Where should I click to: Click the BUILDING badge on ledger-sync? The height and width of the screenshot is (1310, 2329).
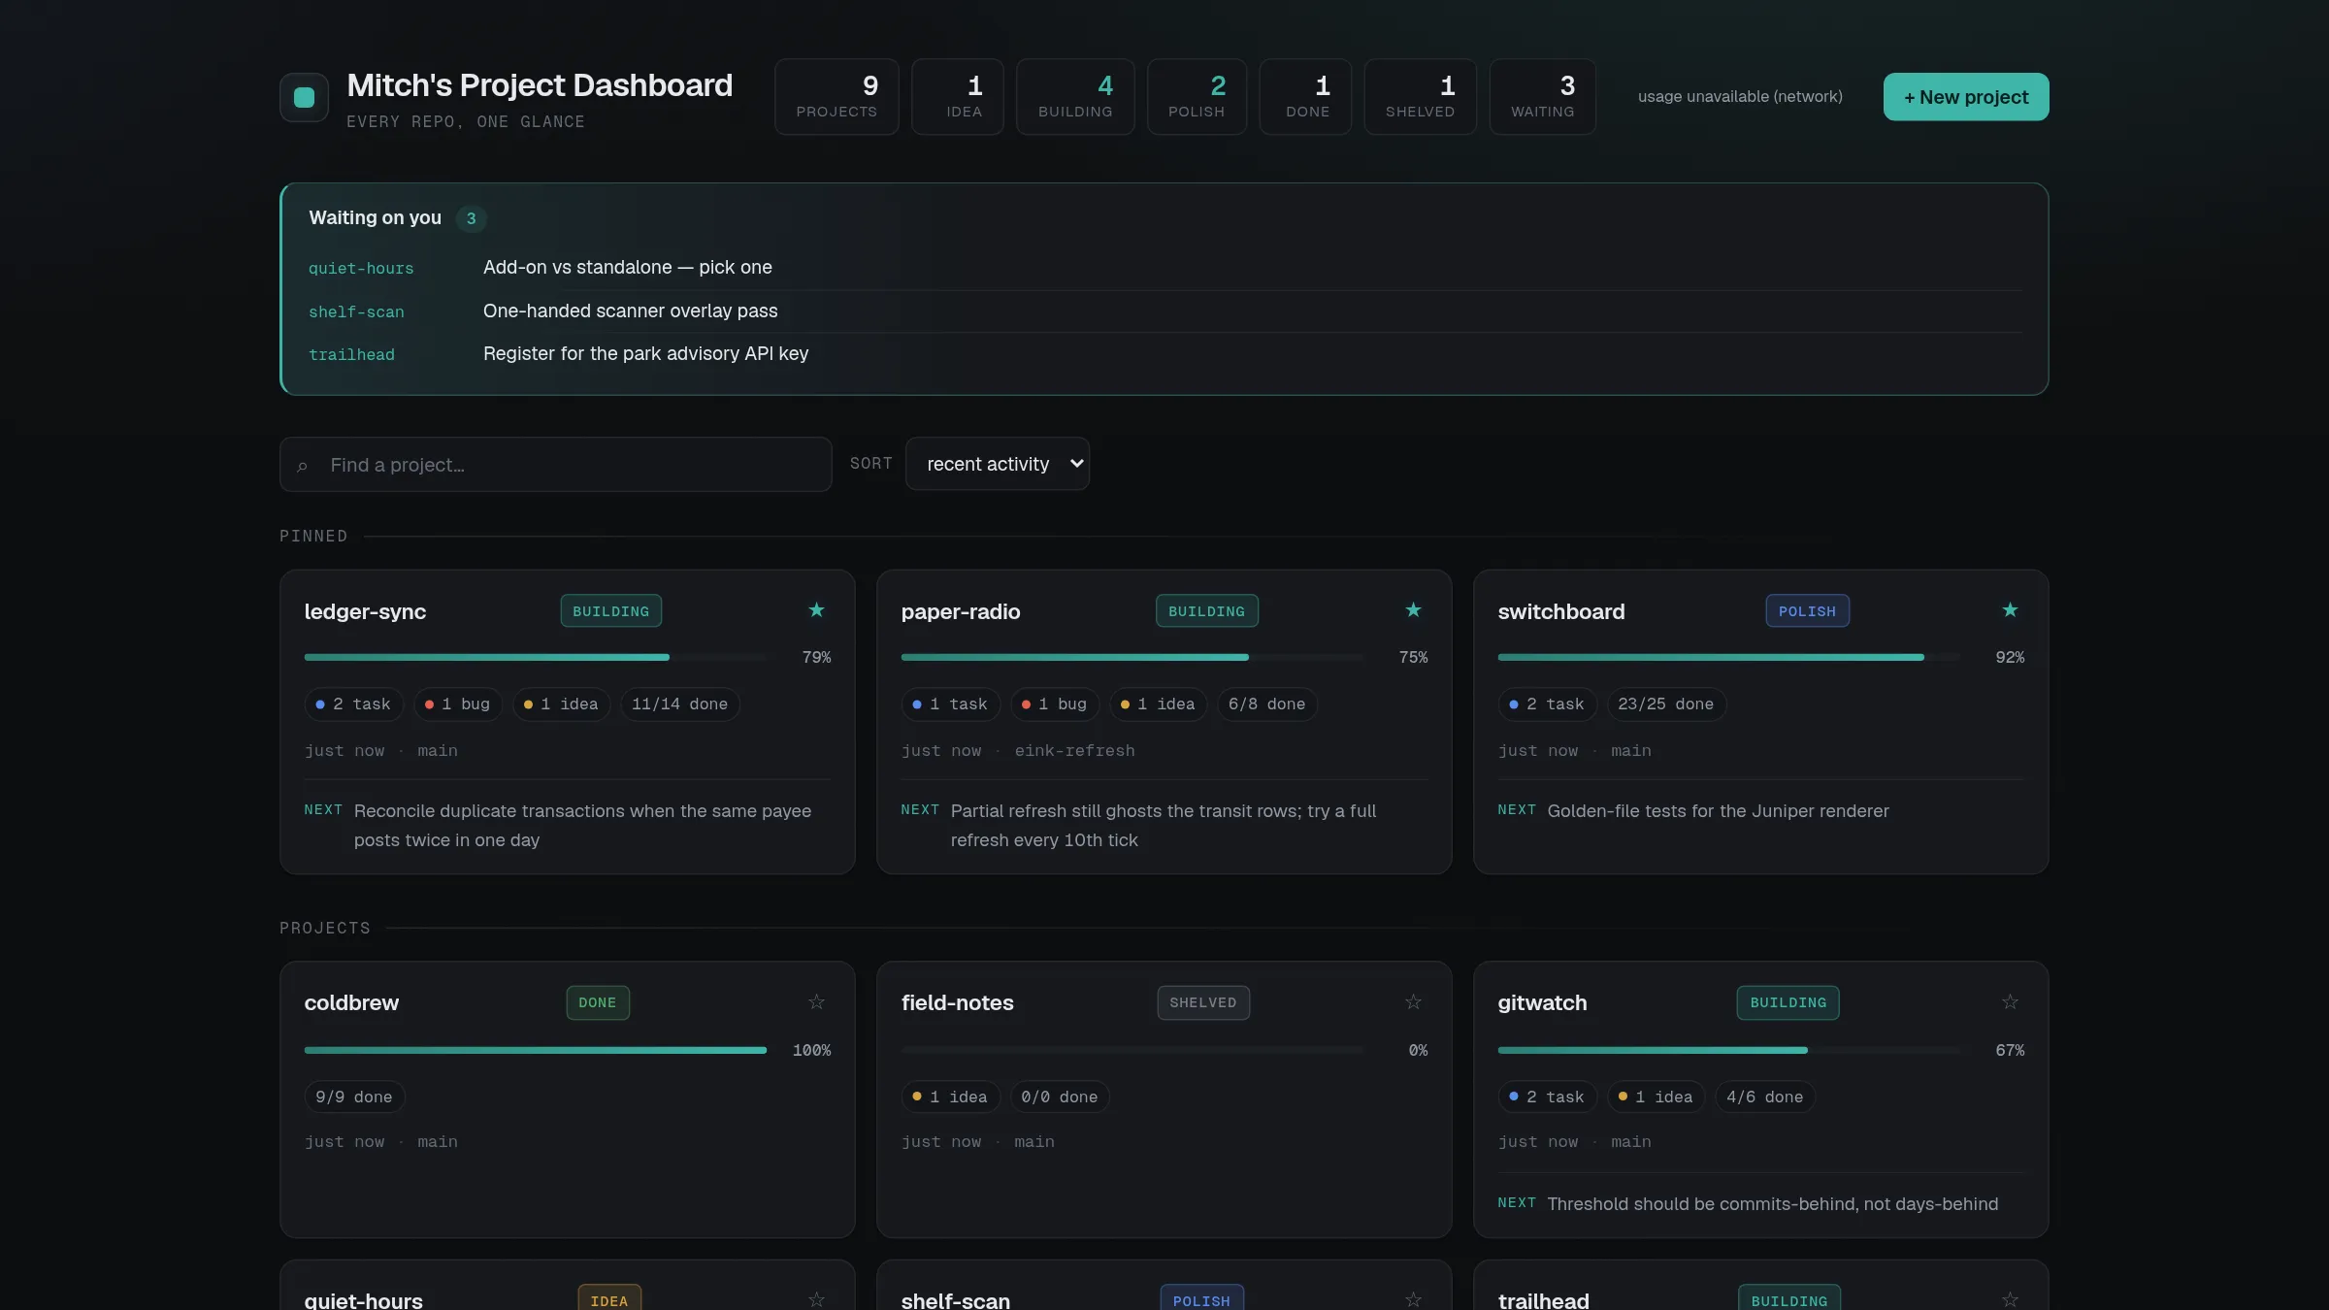tap(611, 611)
